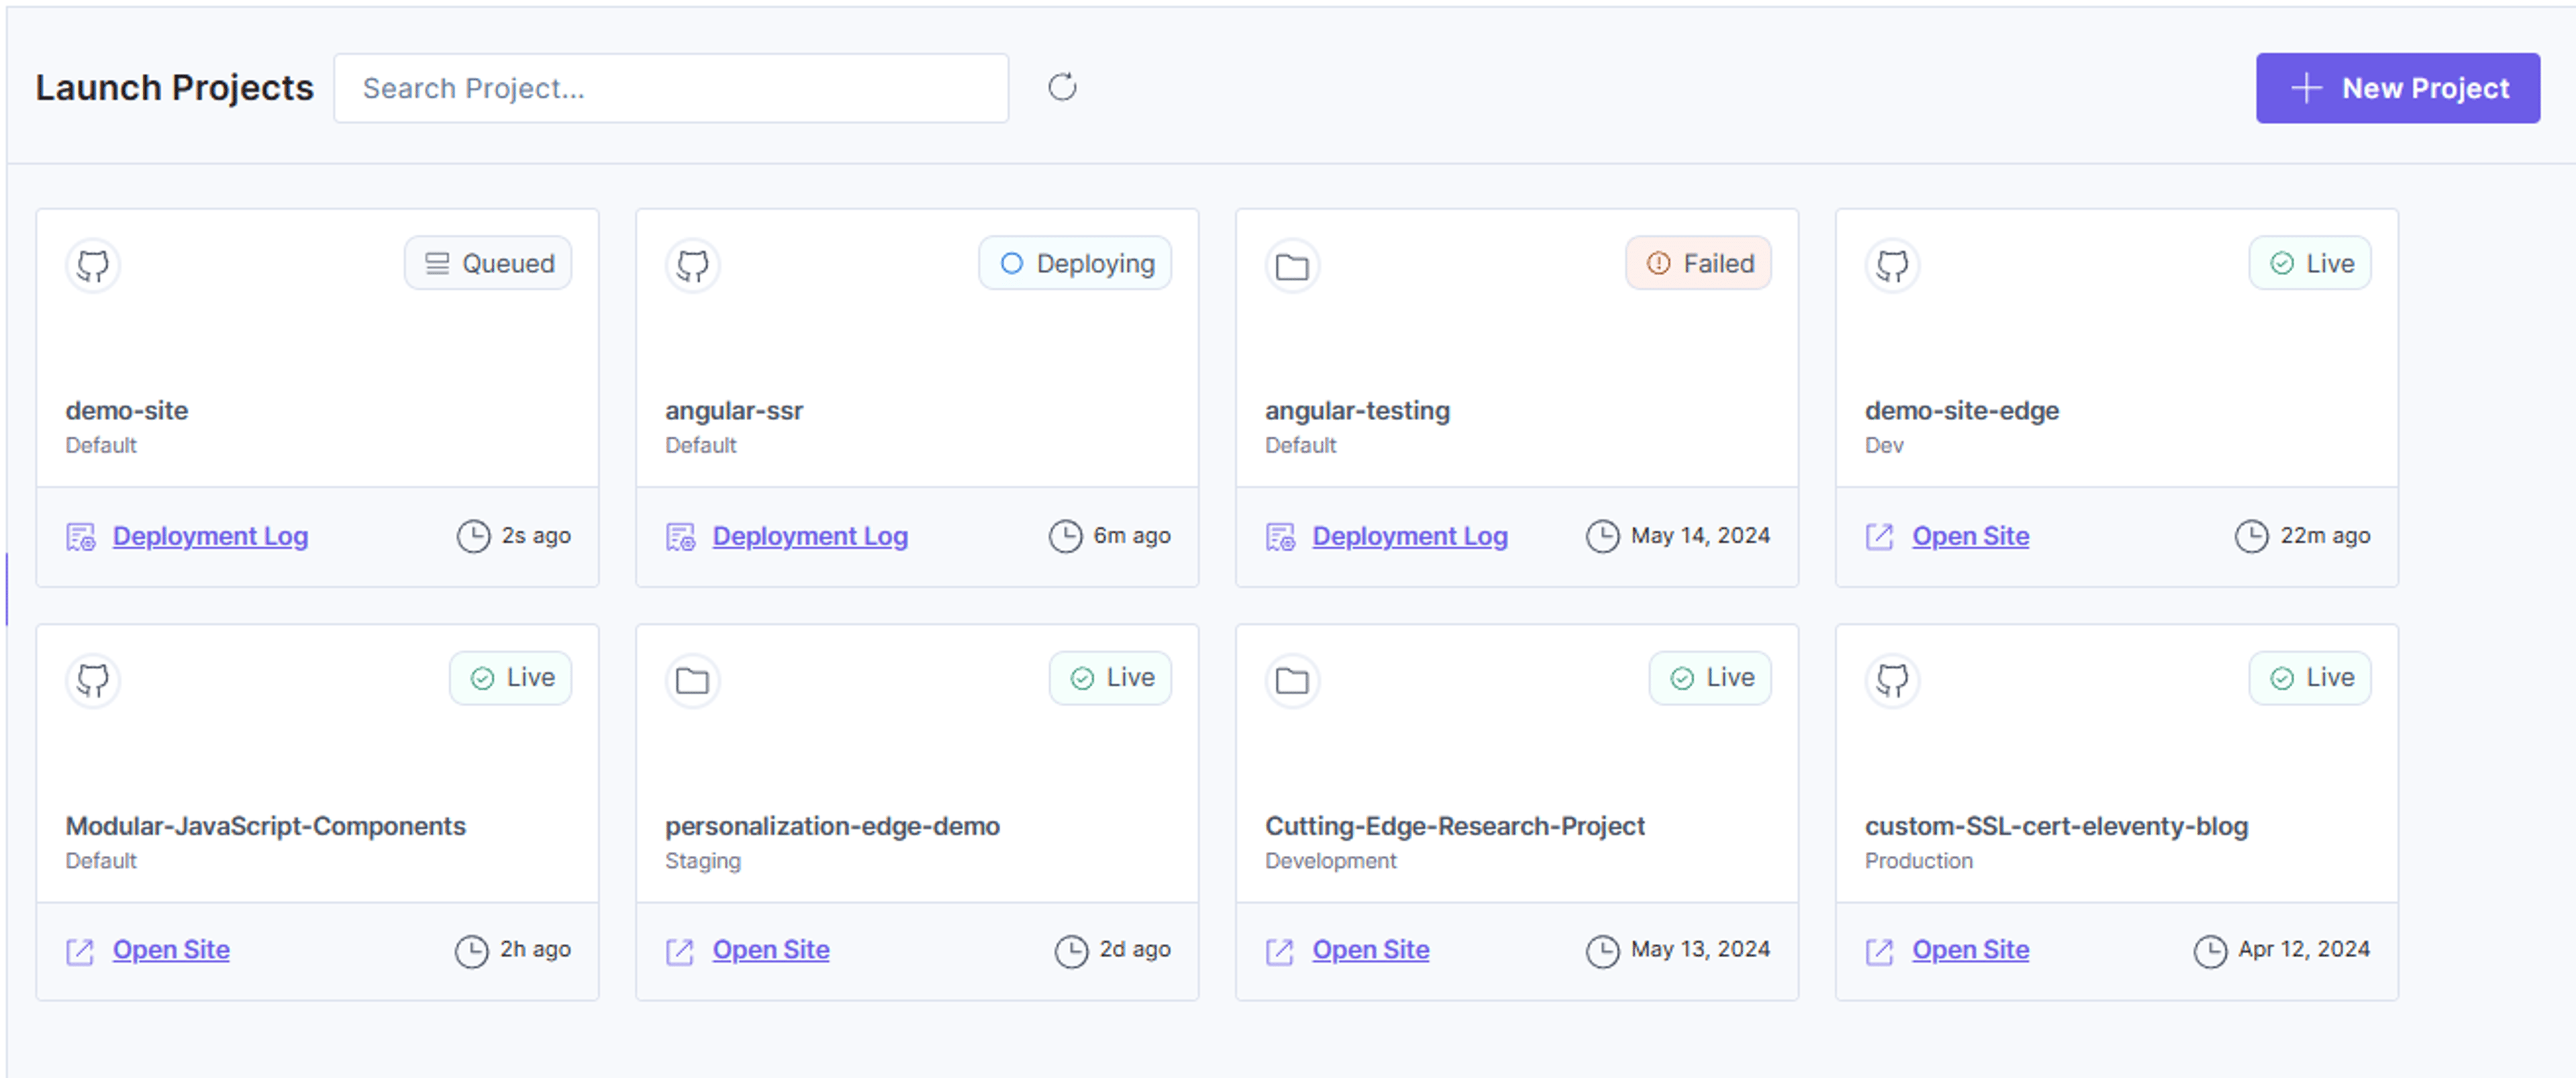This screenshot has height=1078, width=2576.
Task: Open Site for personalization-edge-demo
Action: click(x=771, y=950)
